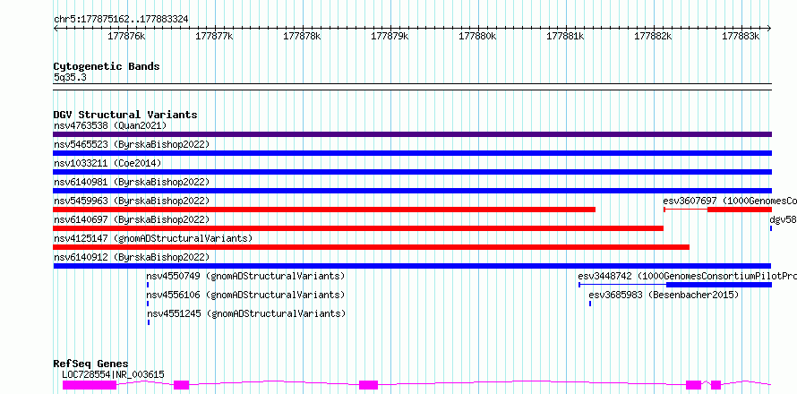
Task: Click the RefSeq Genes track title
Action: click(90, 364)
